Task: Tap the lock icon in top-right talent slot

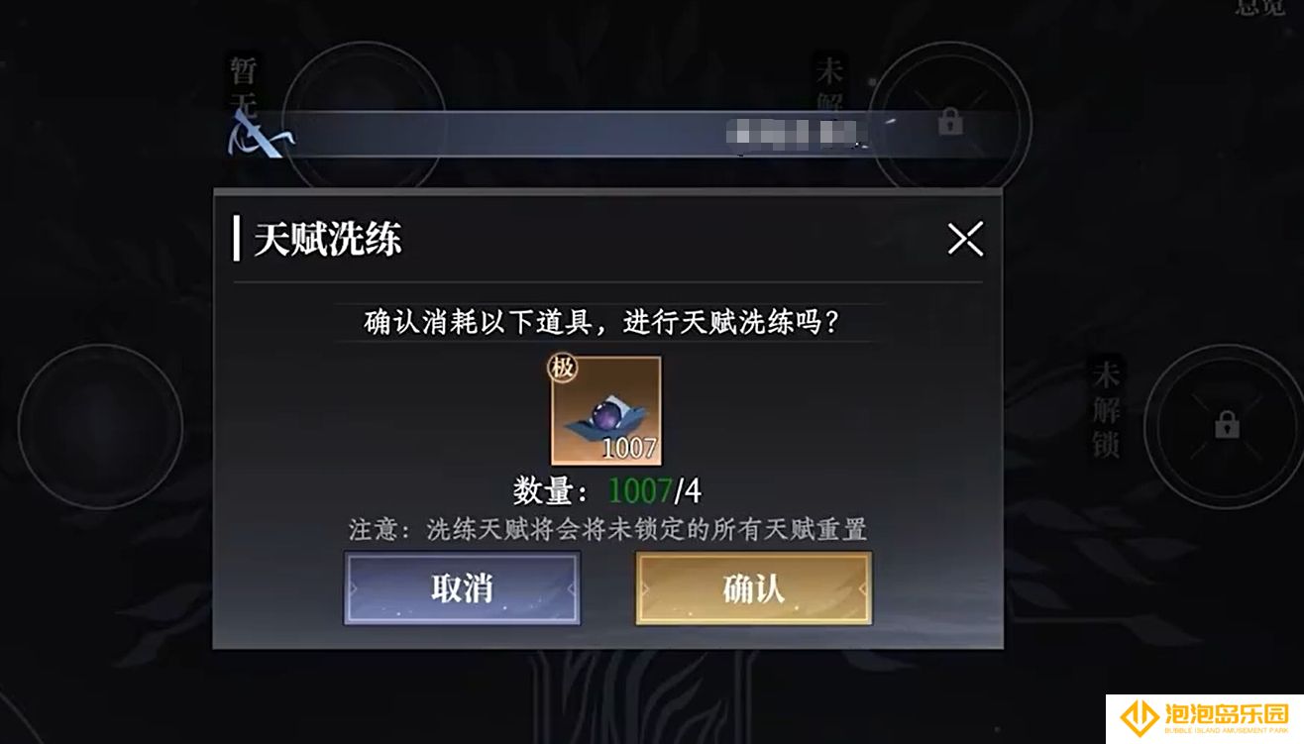Action: 950,123
